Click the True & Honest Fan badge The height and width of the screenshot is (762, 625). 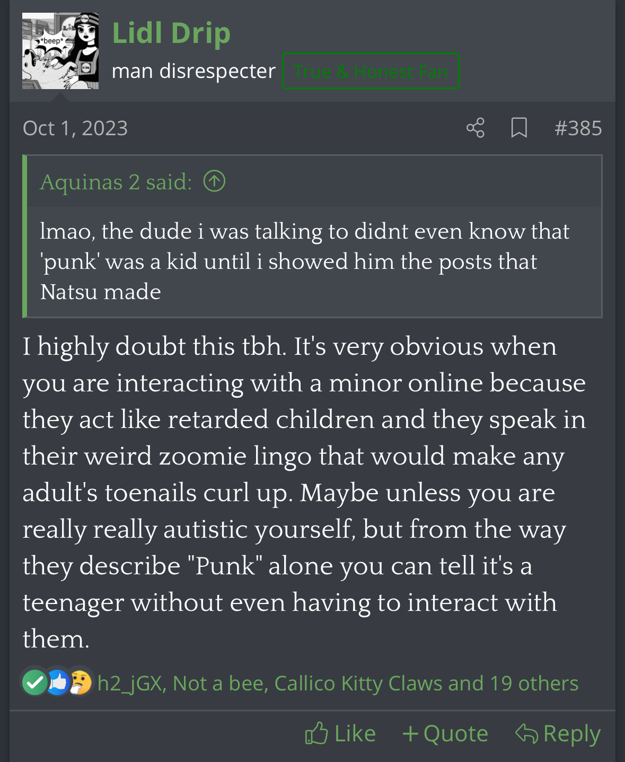[371, 71]
